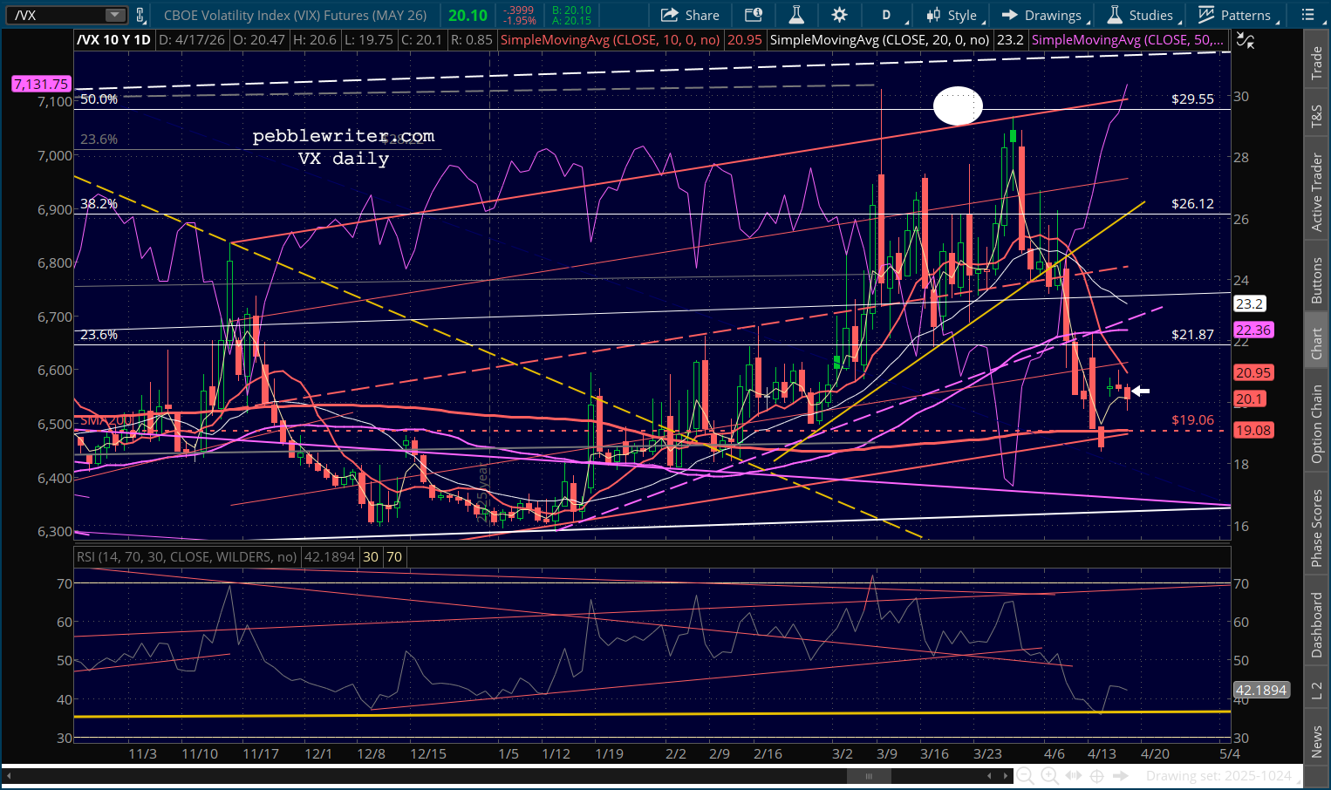The width and height of the screenshot is (1331, 790).
Task: Click the horizontal chart scrollbar thumb
Action: coord(866,776)
